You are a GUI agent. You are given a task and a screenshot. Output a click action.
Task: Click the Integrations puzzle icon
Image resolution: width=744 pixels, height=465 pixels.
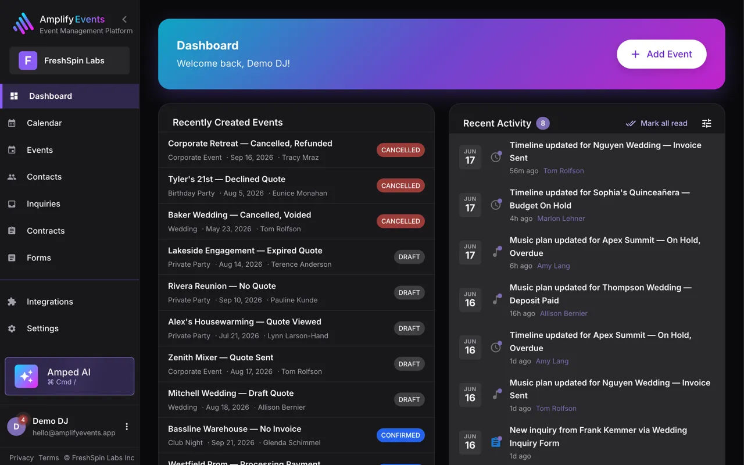[12, 302]
